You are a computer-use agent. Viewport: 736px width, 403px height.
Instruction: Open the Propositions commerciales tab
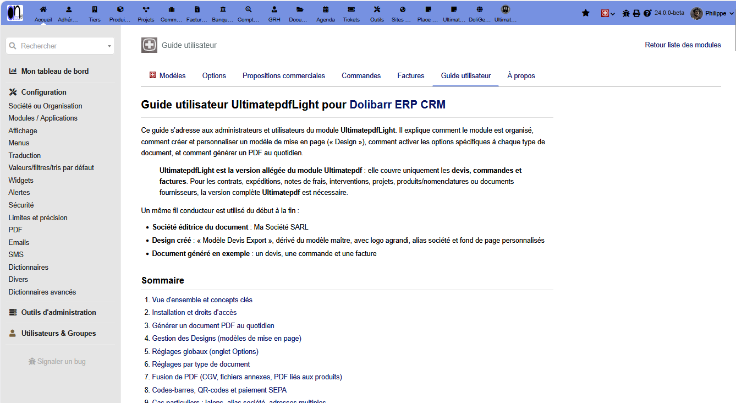click(x=284, y=76)
